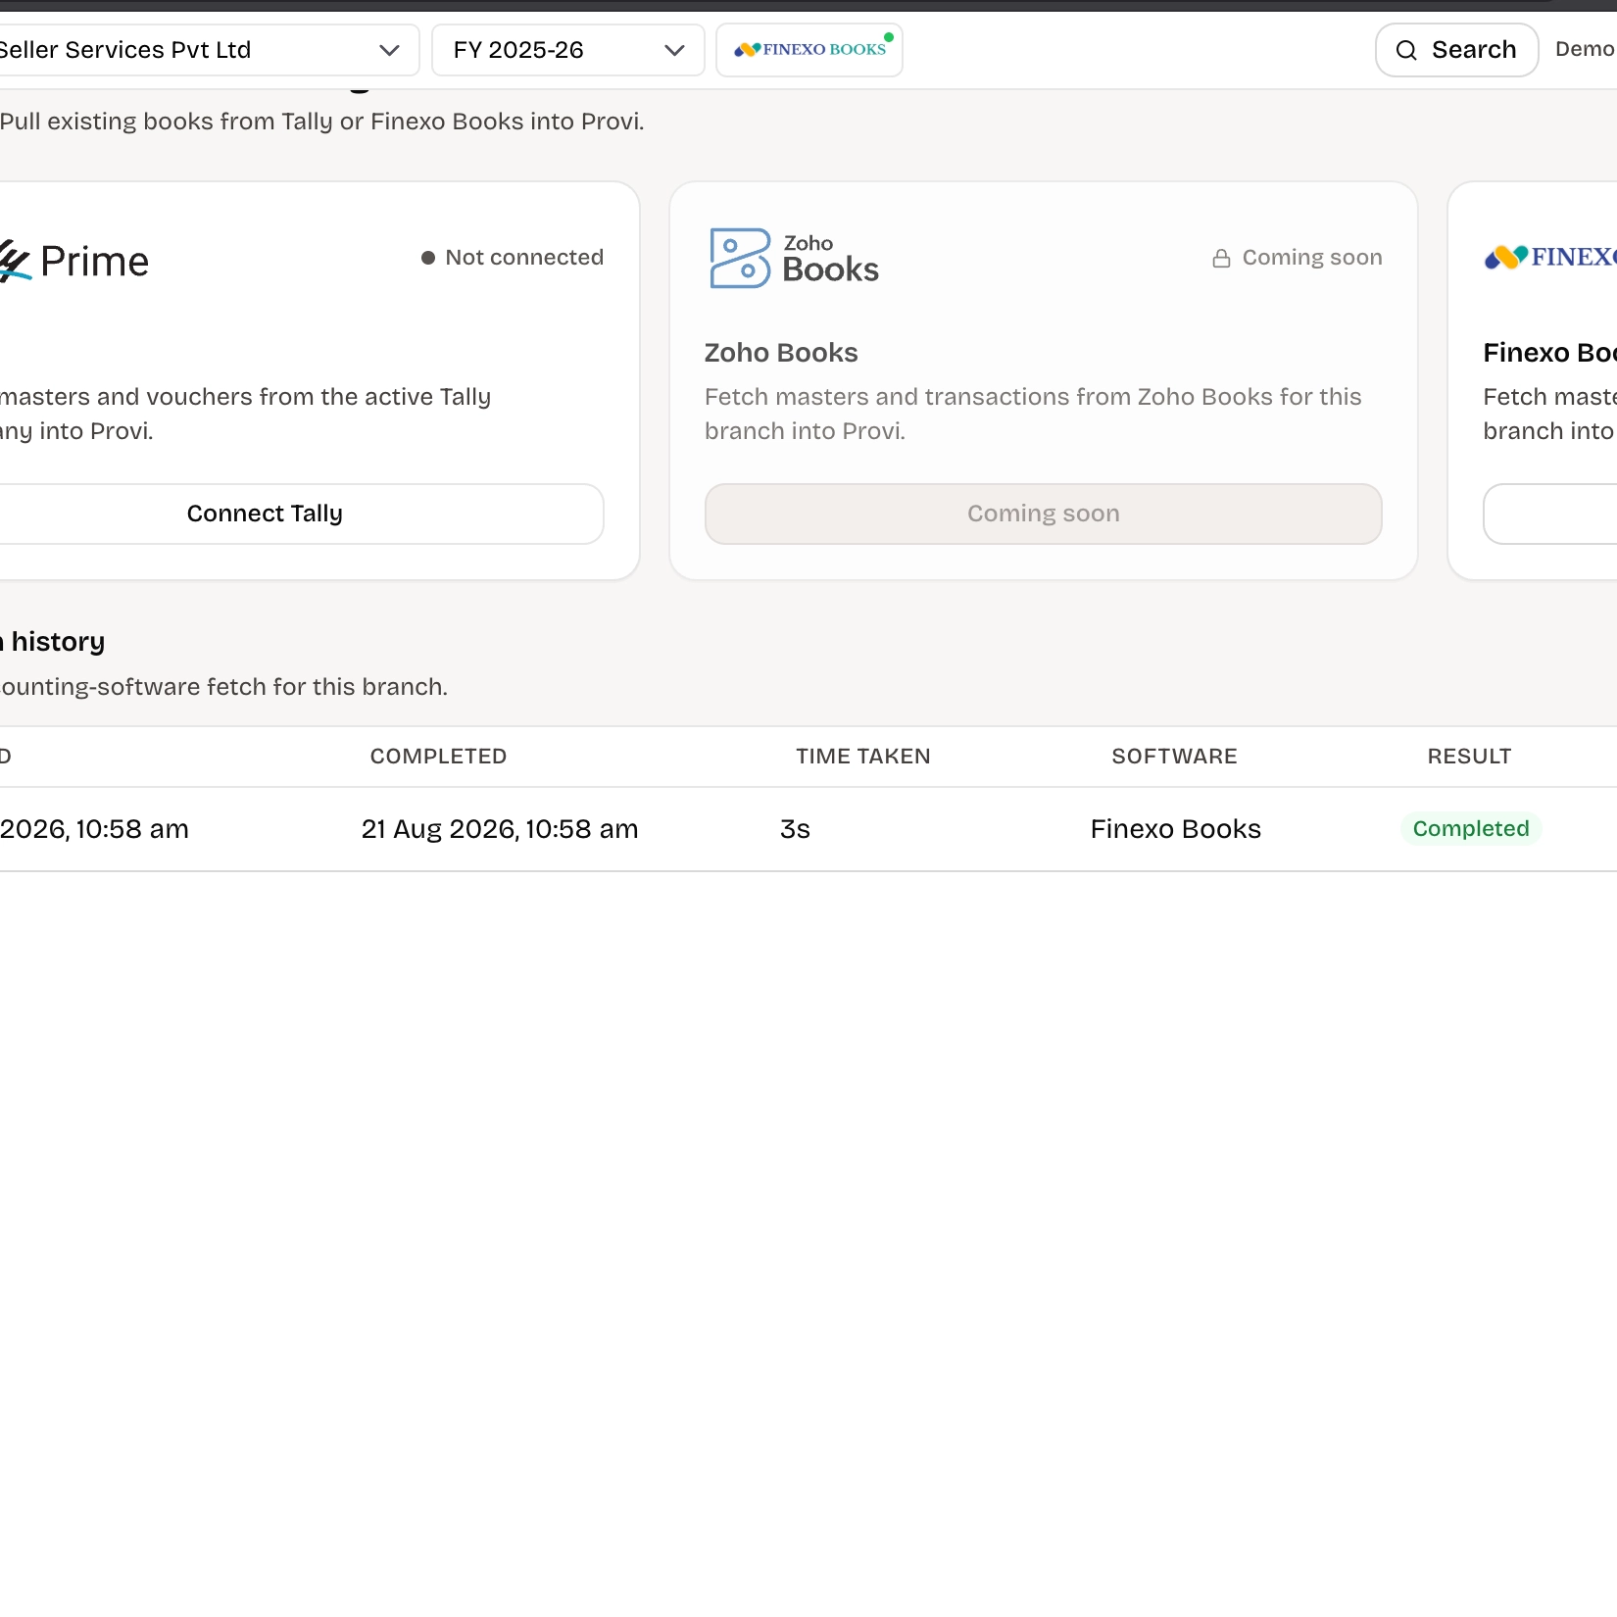Viewport: 1617px width, 1617px height.
Task: Click the Demo label in the header
Action: click(x=1585, y=49)
